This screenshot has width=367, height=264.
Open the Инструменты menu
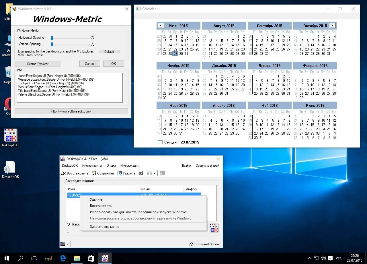92,166
